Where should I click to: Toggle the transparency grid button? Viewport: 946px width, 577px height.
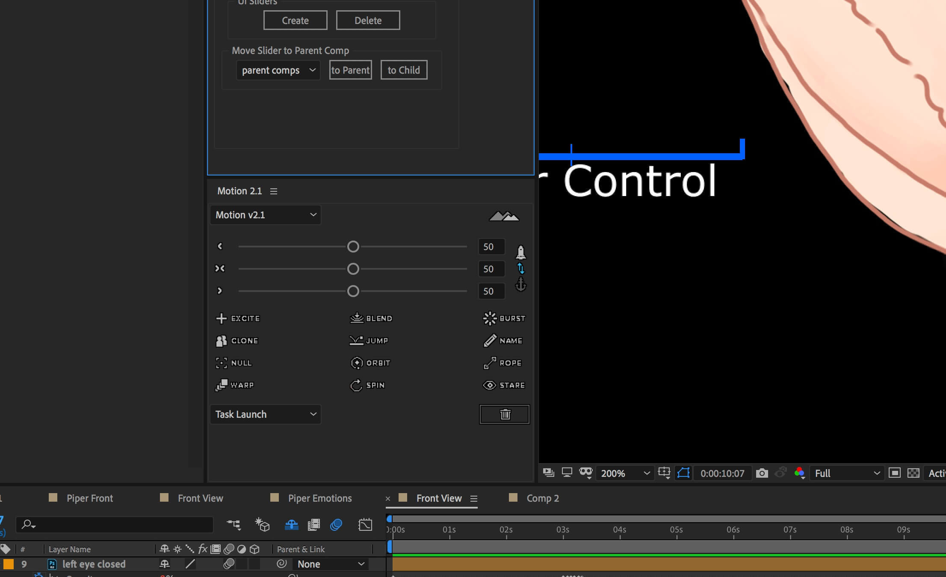click(913, 473)
